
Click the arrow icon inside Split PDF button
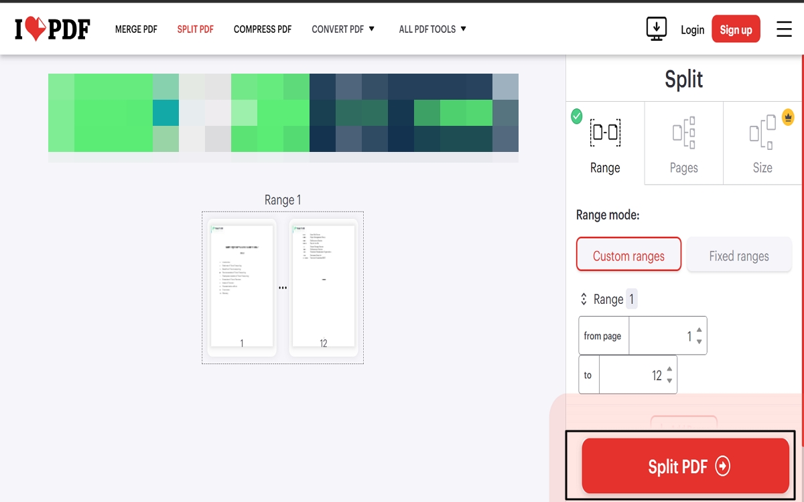(723, 467)
